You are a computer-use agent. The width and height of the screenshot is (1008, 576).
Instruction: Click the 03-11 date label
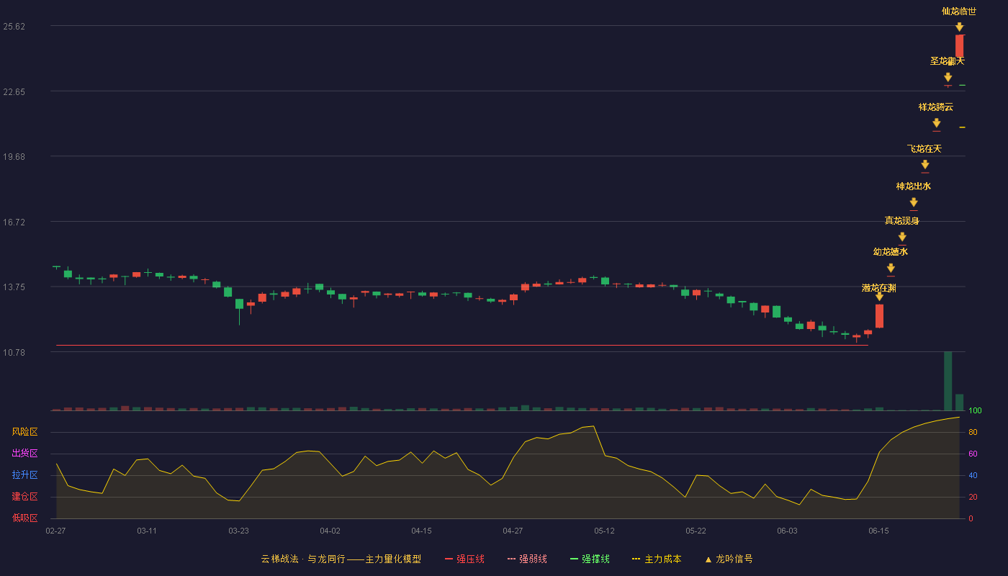click(x=147, y=531)
